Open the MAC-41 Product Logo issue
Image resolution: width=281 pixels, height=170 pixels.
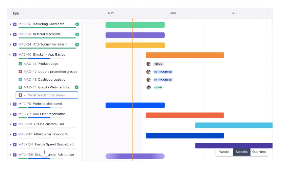41,64
